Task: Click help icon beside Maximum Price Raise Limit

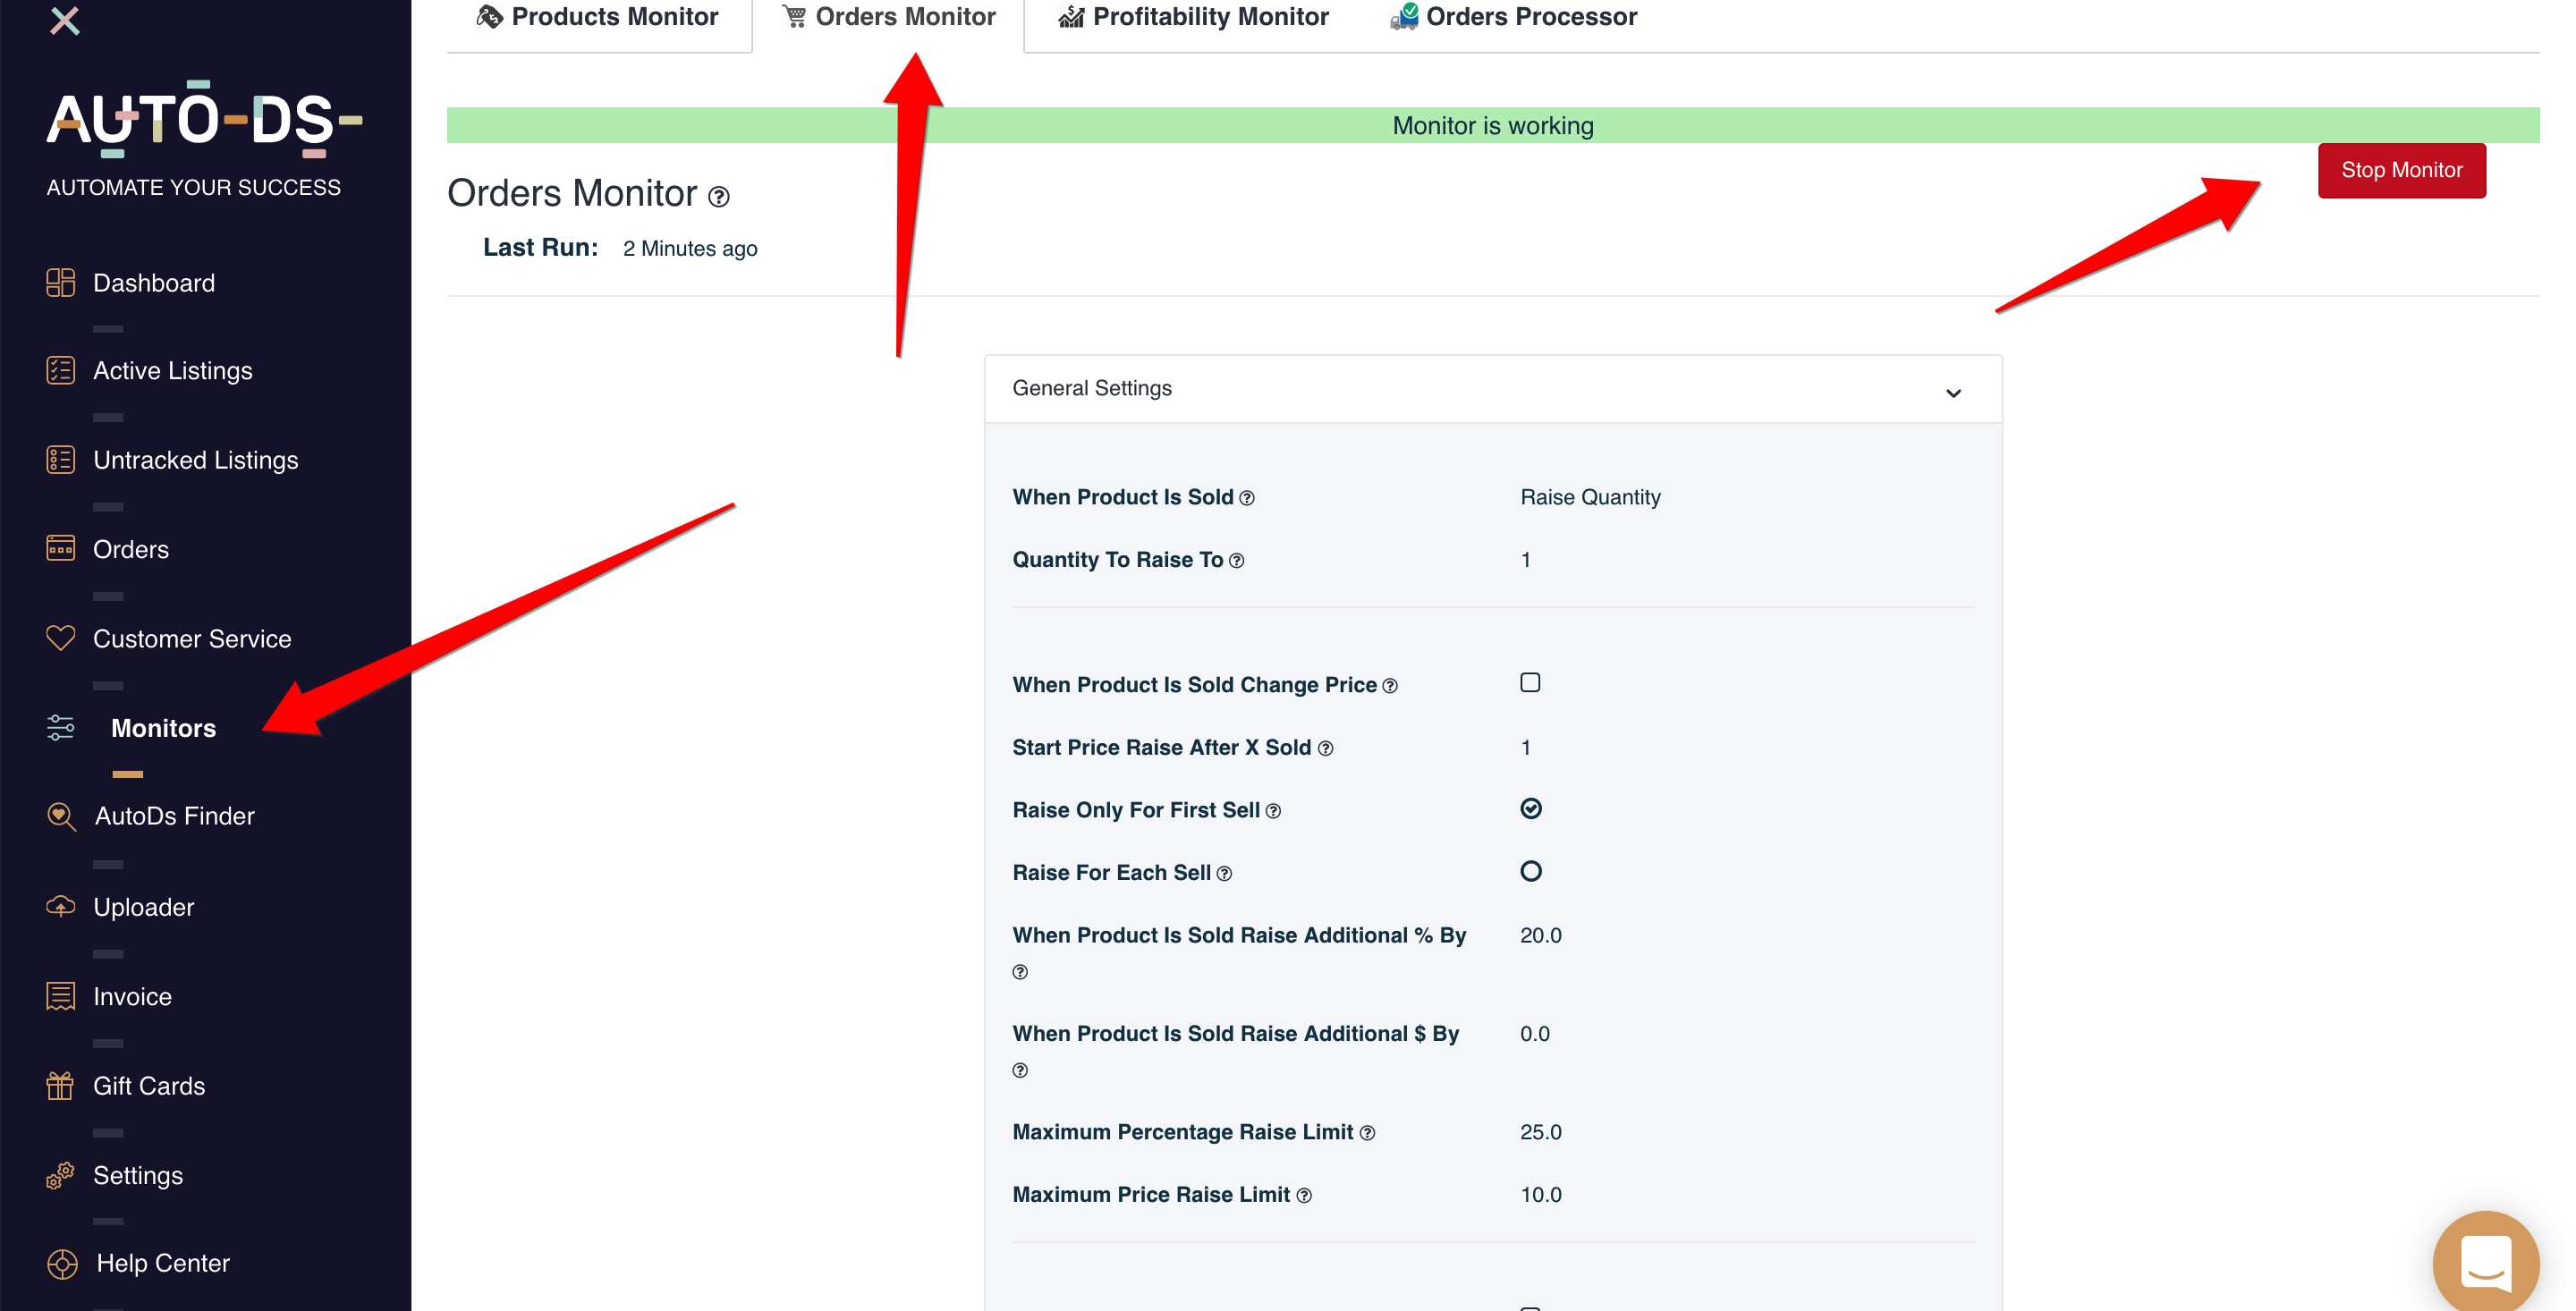Action: [1304, 1196]
